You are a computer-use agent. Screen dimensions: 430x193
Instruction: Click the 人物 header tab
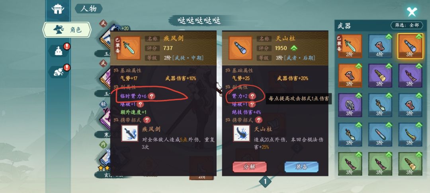[88, 8]
